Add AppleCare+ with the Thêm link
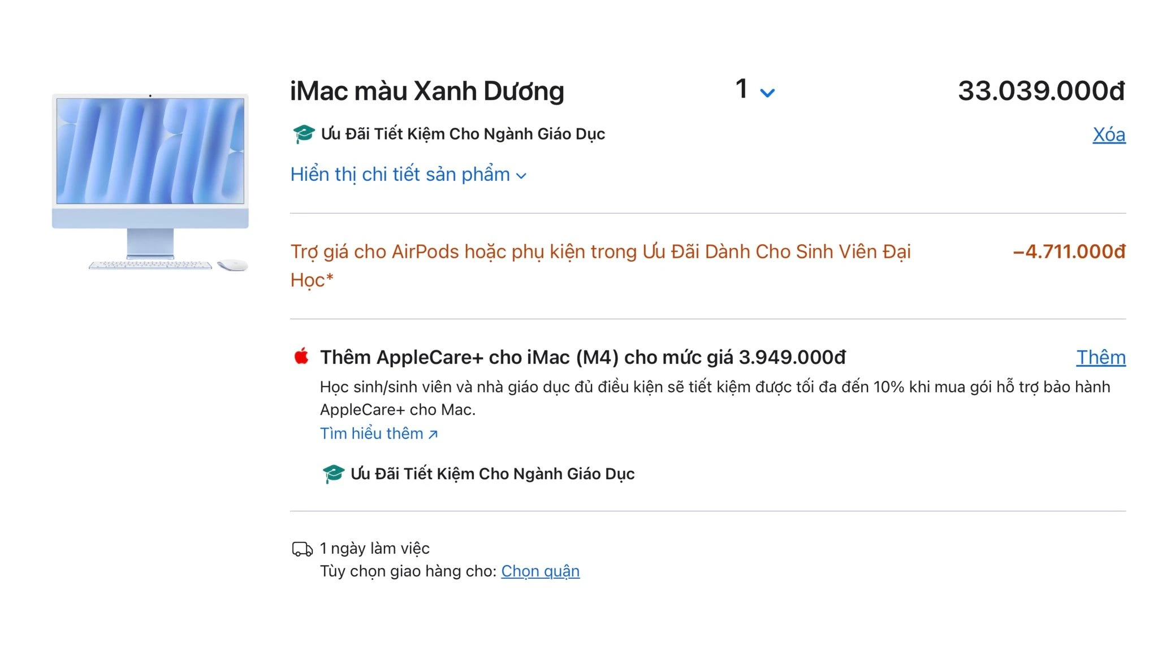Image resolution: width=1158 pixels, height=664 pixels. click(x=1101, y=357)
